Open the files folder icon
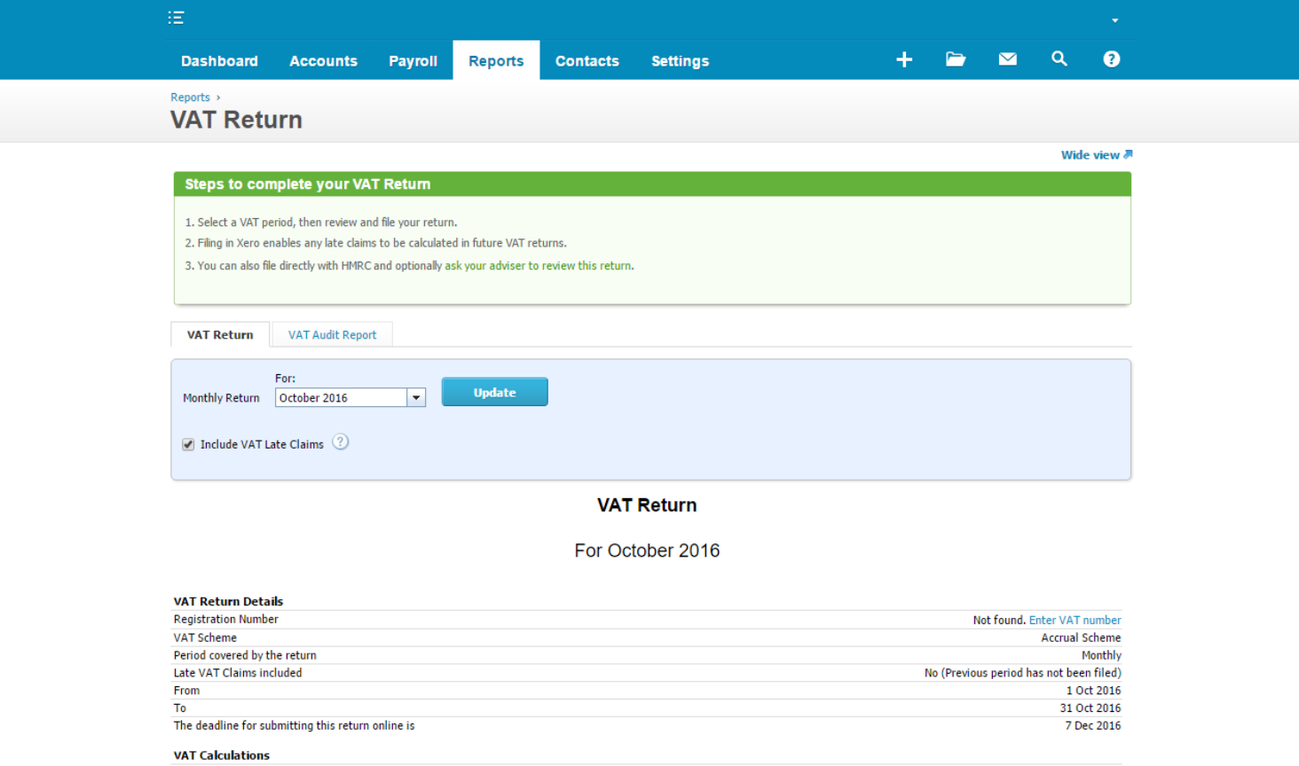This screenshot has height=766, width=1299. point(956,59)
